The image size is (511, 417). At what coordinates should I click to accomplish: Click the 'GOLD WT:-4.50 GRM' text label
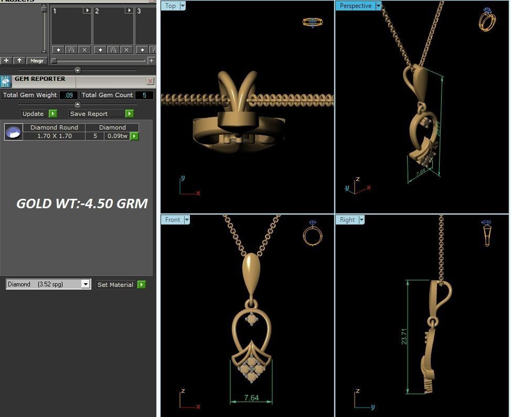(82, 204)
